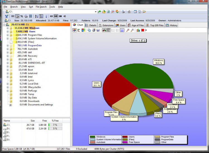Click the zoom in magnifier icon
This screenshot has width=209, height=153.
[x=128, y=30]
